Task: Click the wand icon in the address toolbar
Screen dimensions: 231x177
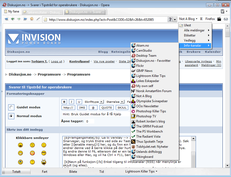Action: coord(38,19)
